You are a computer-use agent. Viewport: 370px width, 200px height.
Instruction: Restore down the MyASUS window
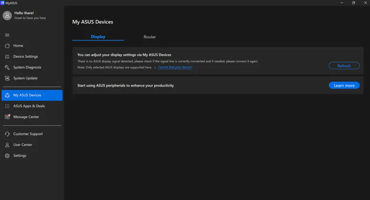coord(353,3)
